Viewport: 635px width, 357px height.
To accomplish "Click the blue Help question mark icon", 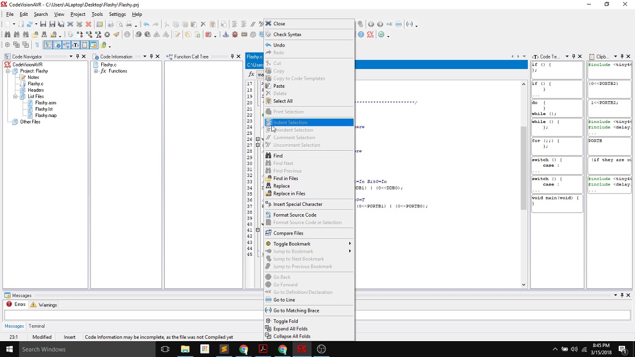I will [x=361, y=35].
